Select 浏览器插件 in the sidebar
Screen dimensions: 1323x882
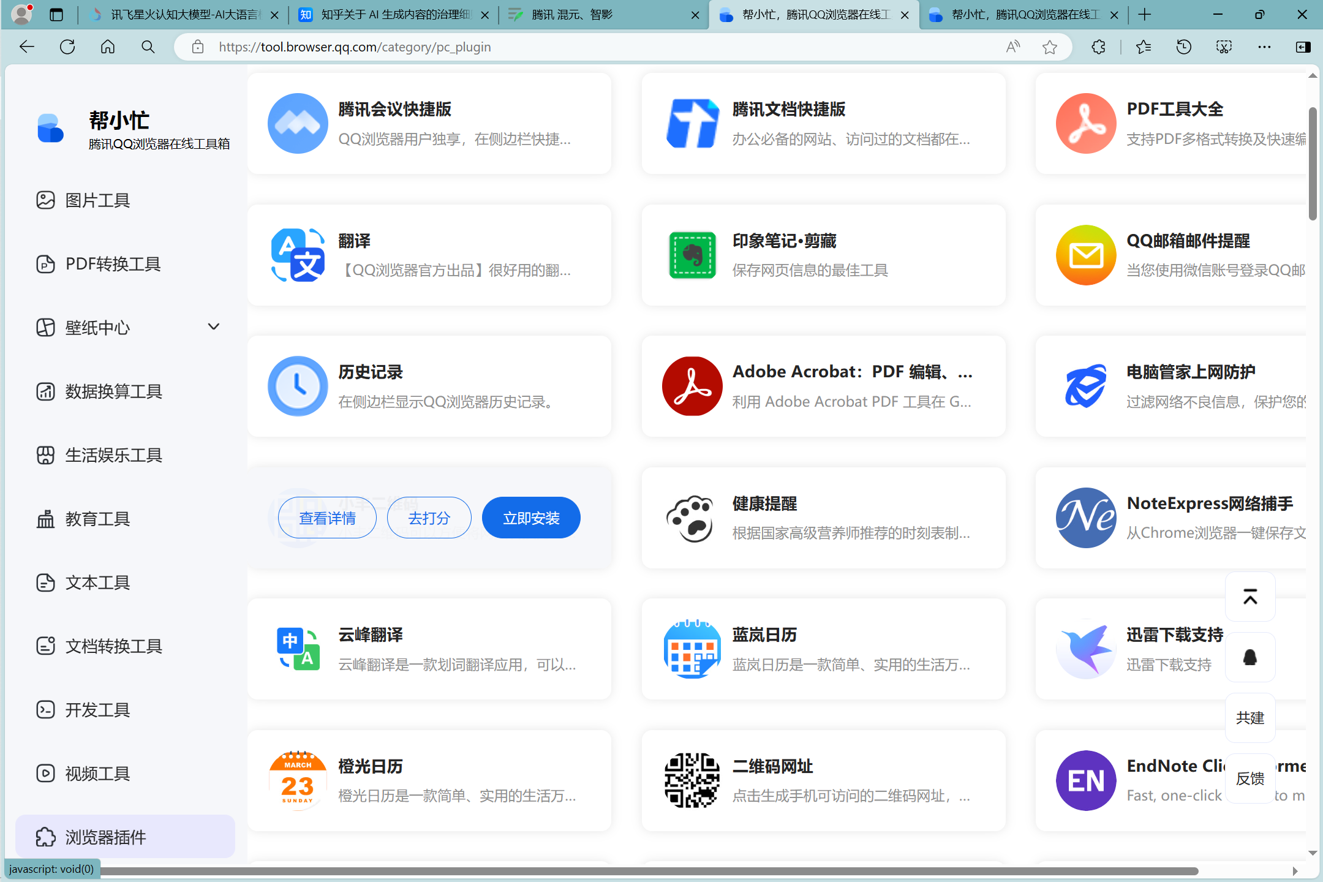126,837
